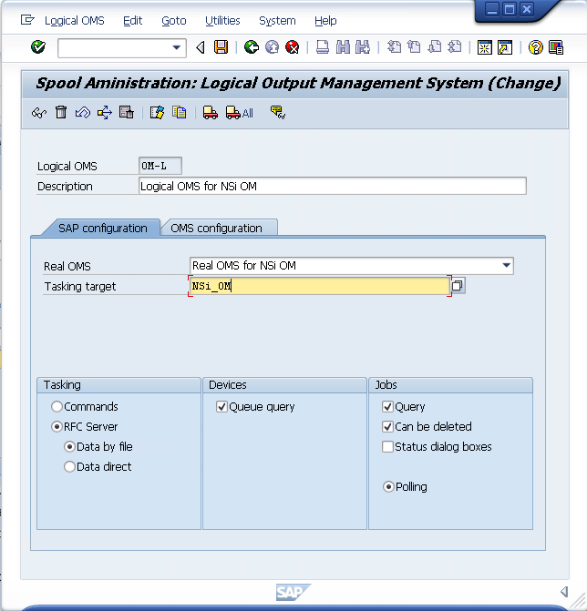587x611 pixels.
Task: Click the Description text field
Action: click(x=332, y=186)
